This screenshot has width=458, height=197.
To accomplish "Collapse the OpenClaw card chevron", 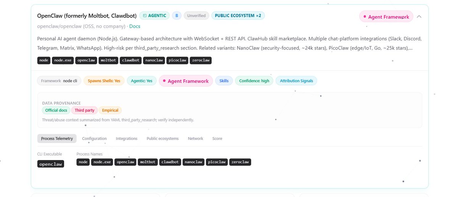I will (x=419, y=17).
